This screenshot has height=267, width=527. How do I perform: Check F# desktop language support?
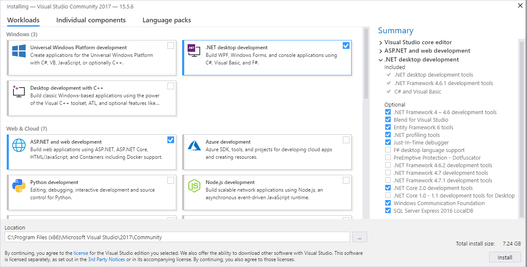click(x=388, y=150)
